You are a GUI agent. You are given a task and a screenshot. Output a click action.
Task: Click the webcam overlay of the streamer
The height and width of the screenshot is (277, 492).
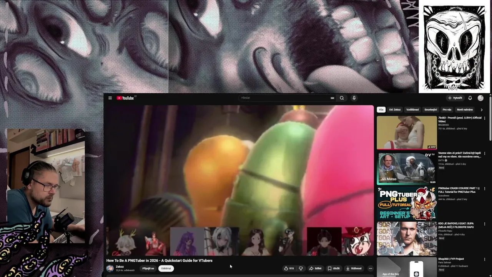tap(46, 186)
